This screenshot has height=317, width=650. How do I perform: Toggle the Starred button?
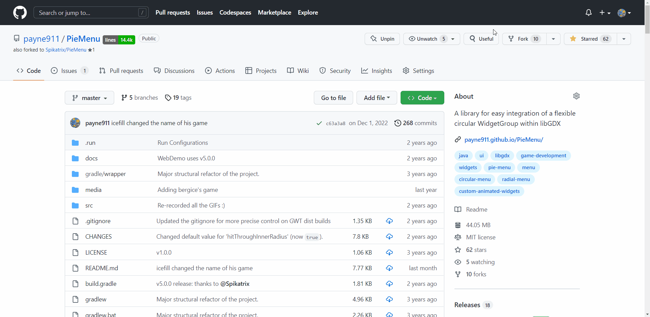[x=590, y=39]
